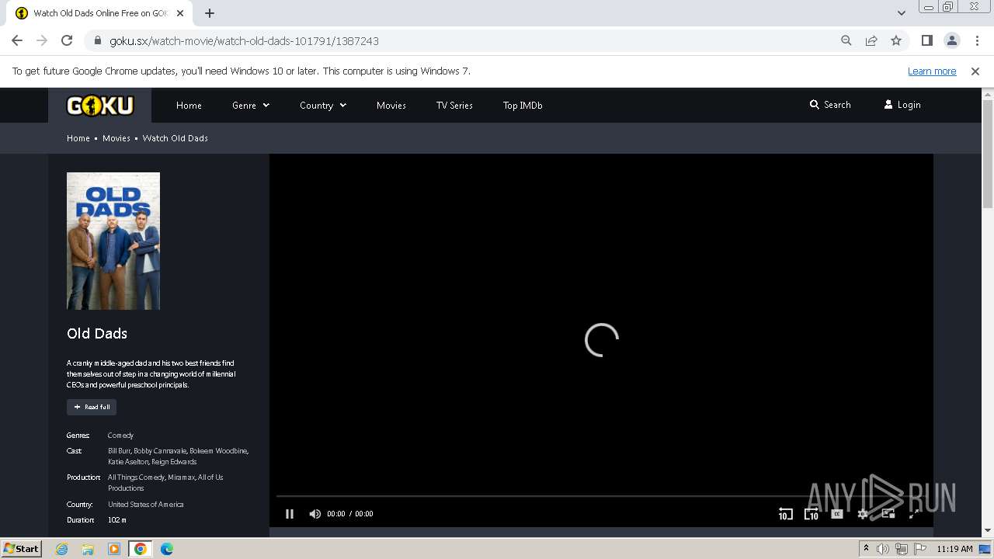Image resolution: width=994 pixels, height=559 pixels.
Task: Open Bobby Cannavale cast link
Action: tap(160, 451)
